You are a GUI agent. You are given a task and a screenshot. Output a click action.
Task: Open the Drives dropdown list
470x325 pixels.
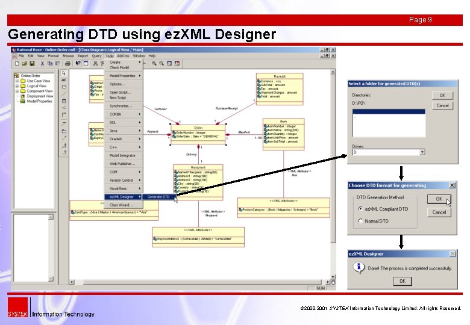pos(422,152)
